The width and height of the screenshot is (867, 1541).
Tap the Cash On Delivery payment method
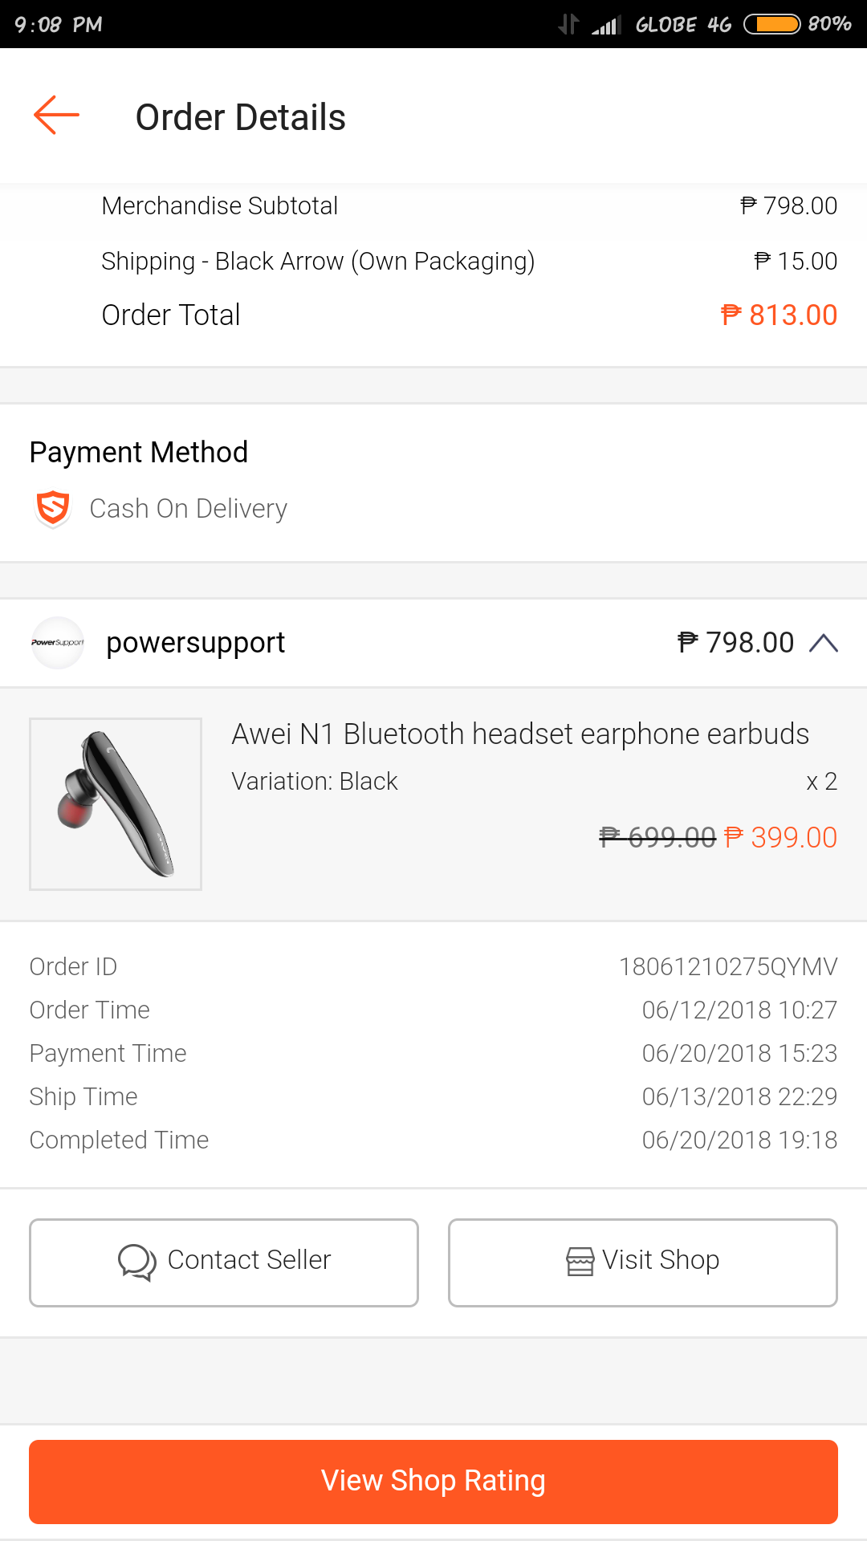point(188,509)
